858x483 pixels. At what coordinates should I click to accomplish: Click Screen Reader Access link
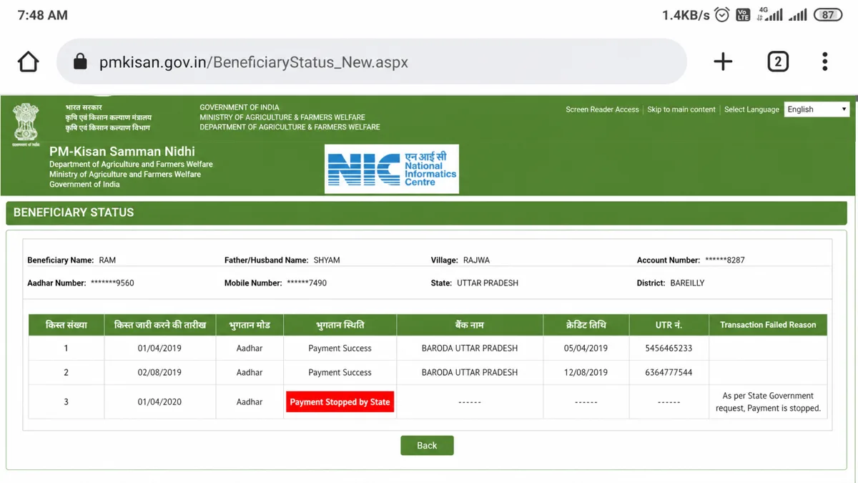coord(602,109)
